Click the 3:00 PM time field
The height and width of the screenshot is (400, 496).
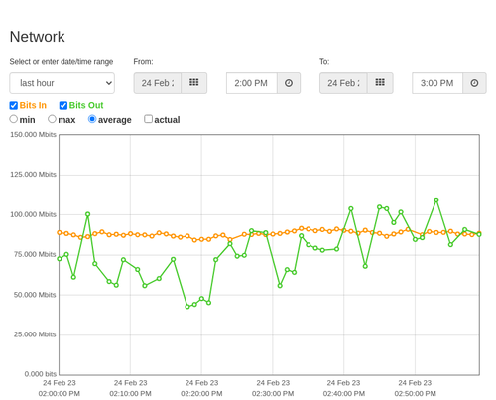437,83
